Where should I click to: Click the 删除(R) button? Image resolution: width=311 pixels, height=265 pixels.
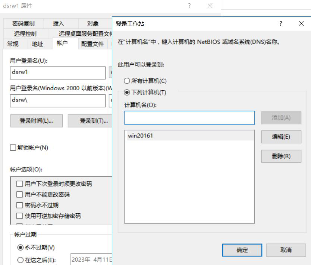coord(281,156)
